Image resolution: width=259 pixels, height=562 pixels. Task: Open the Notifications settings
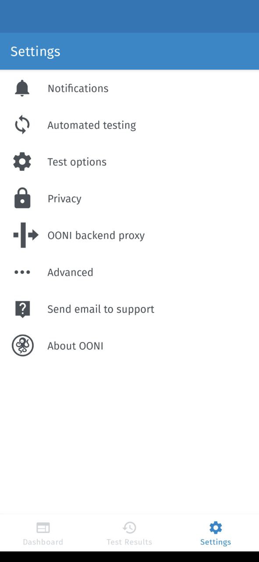click(x=129, y=88)
